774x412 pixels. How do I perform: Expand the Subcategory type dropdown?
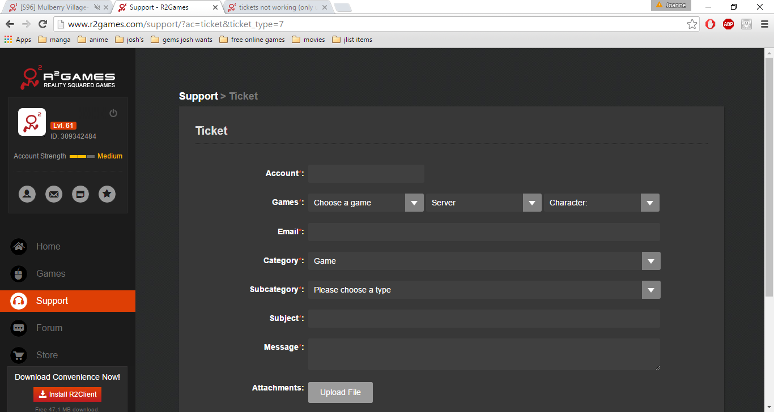(x=484, y=290)
